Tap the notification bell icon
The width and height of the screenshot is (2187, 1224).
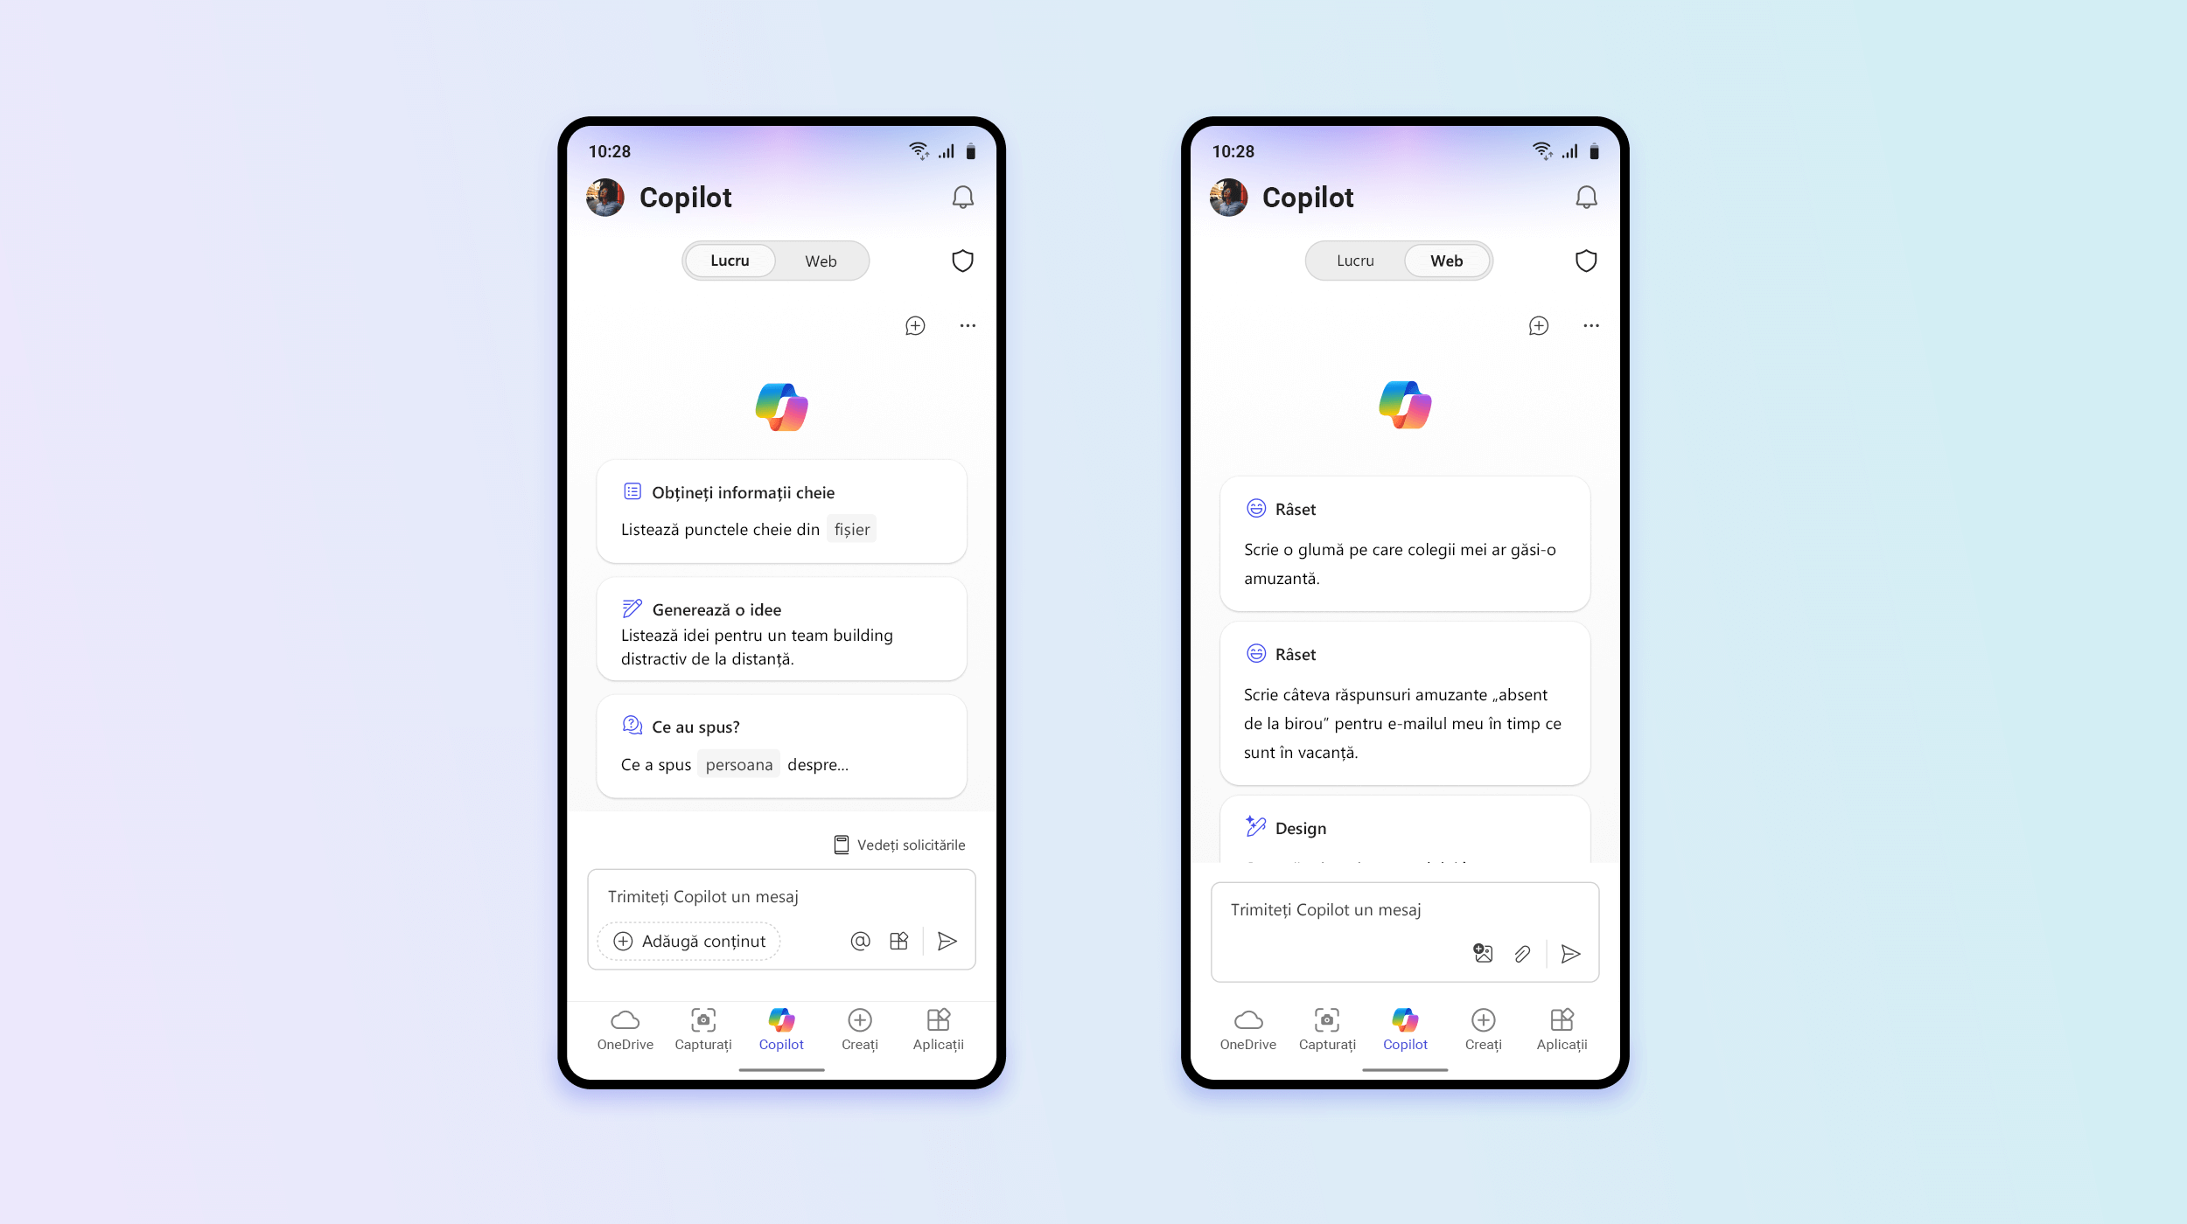[961, 197]
